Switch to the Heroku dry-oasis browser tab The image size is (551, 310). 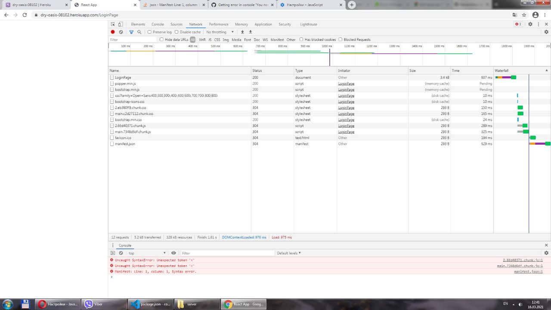coord(35,5)
